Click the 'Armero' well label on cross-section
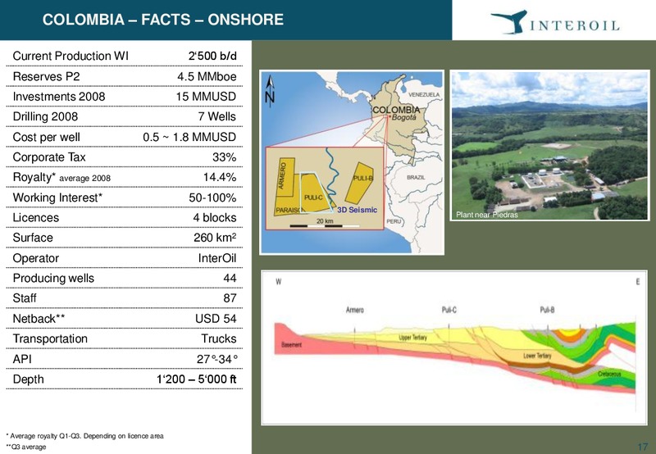Image resolution: width=656 pixels, height=454 pixels. (355, 310)
